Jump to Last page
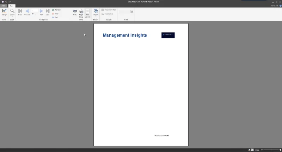This screenshot has height=152, width=282. pyautogui.click(x=48, y=12)
